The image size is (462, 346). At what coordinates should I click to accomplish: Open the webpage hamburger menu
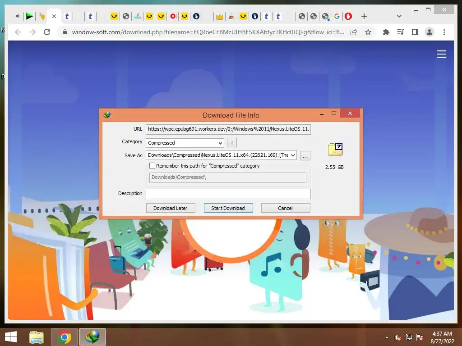tap(441, 54)
